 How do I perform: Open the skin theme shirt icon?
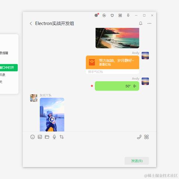112,15
